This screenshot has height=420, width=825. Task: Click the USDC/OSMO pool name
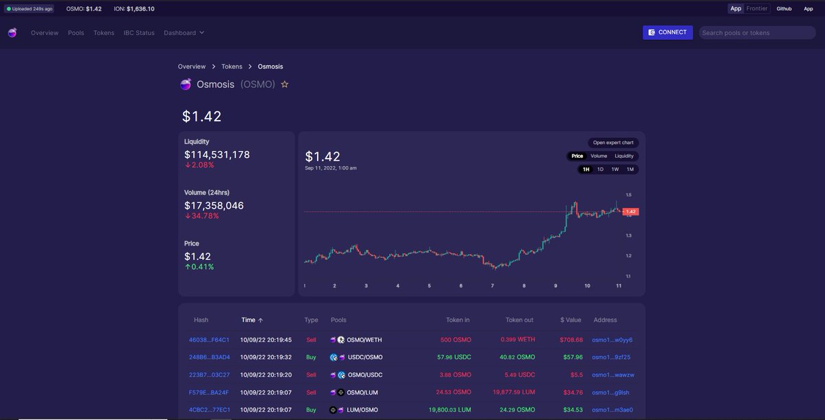(365, 358)
